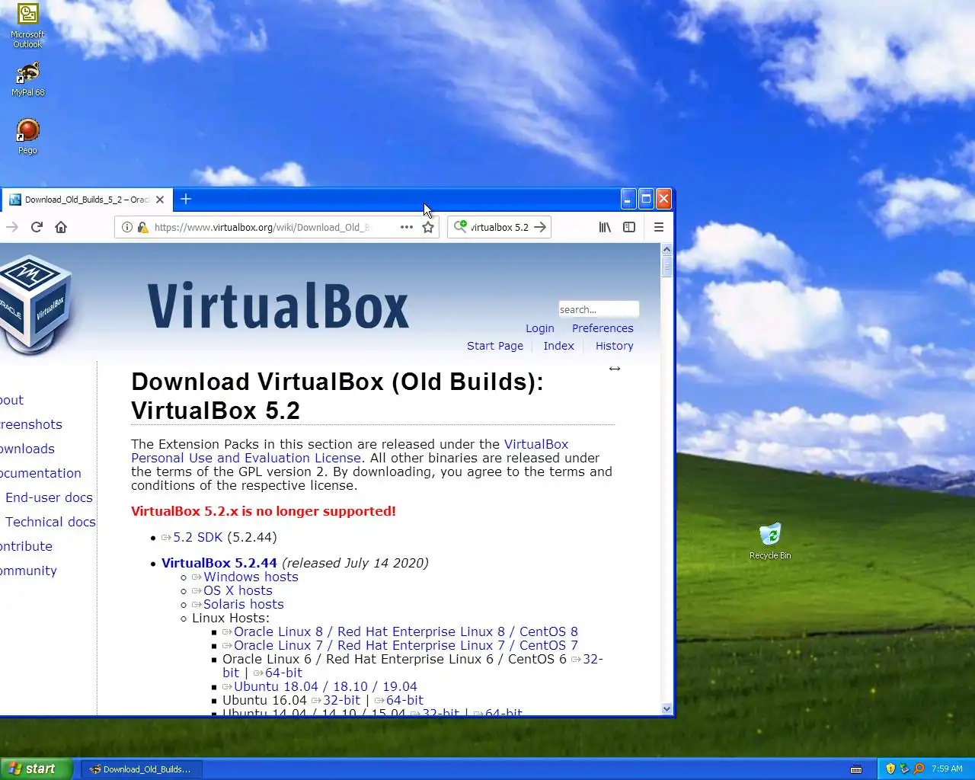Toggle the sidebar view icon
The image size is (975, 780).
629,227
